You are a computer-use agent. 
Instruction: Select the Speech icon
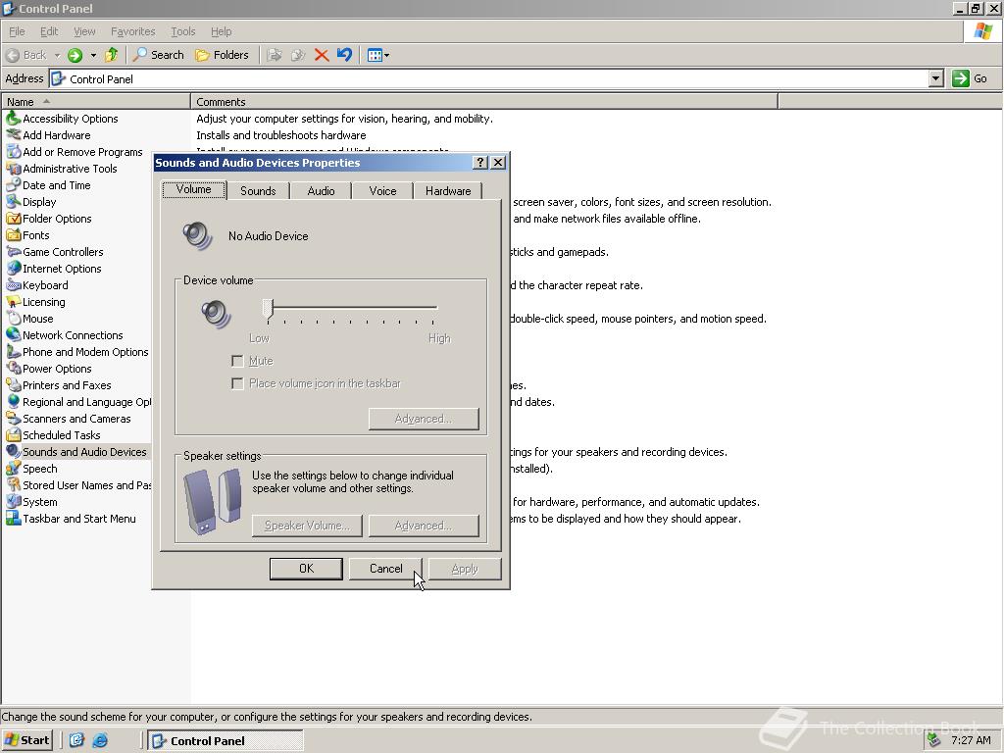tap(13, 468)
